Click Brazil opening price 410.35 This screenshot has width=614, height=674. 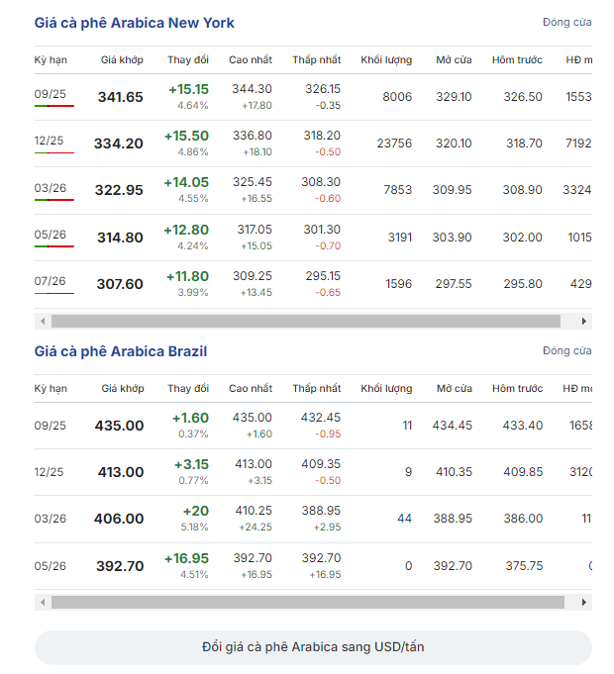(x=454, y=472)
